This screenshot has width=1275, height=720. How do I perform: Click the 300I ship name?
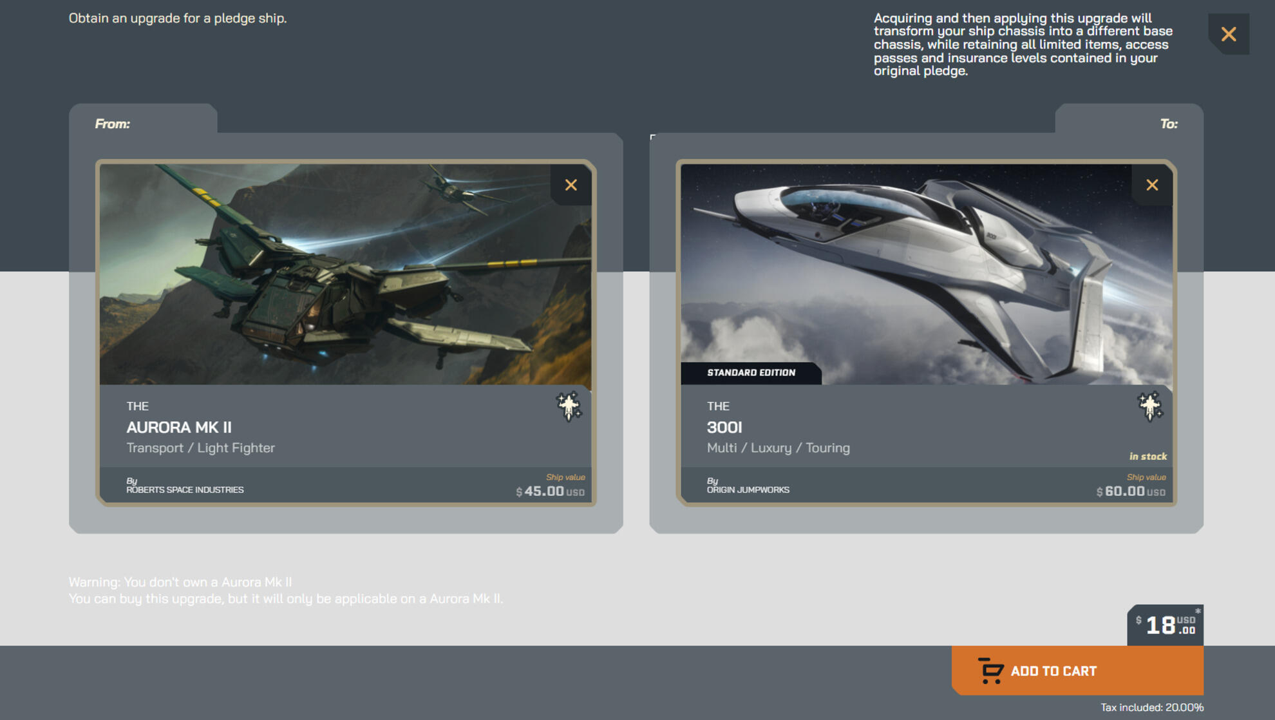click(723, 427)
